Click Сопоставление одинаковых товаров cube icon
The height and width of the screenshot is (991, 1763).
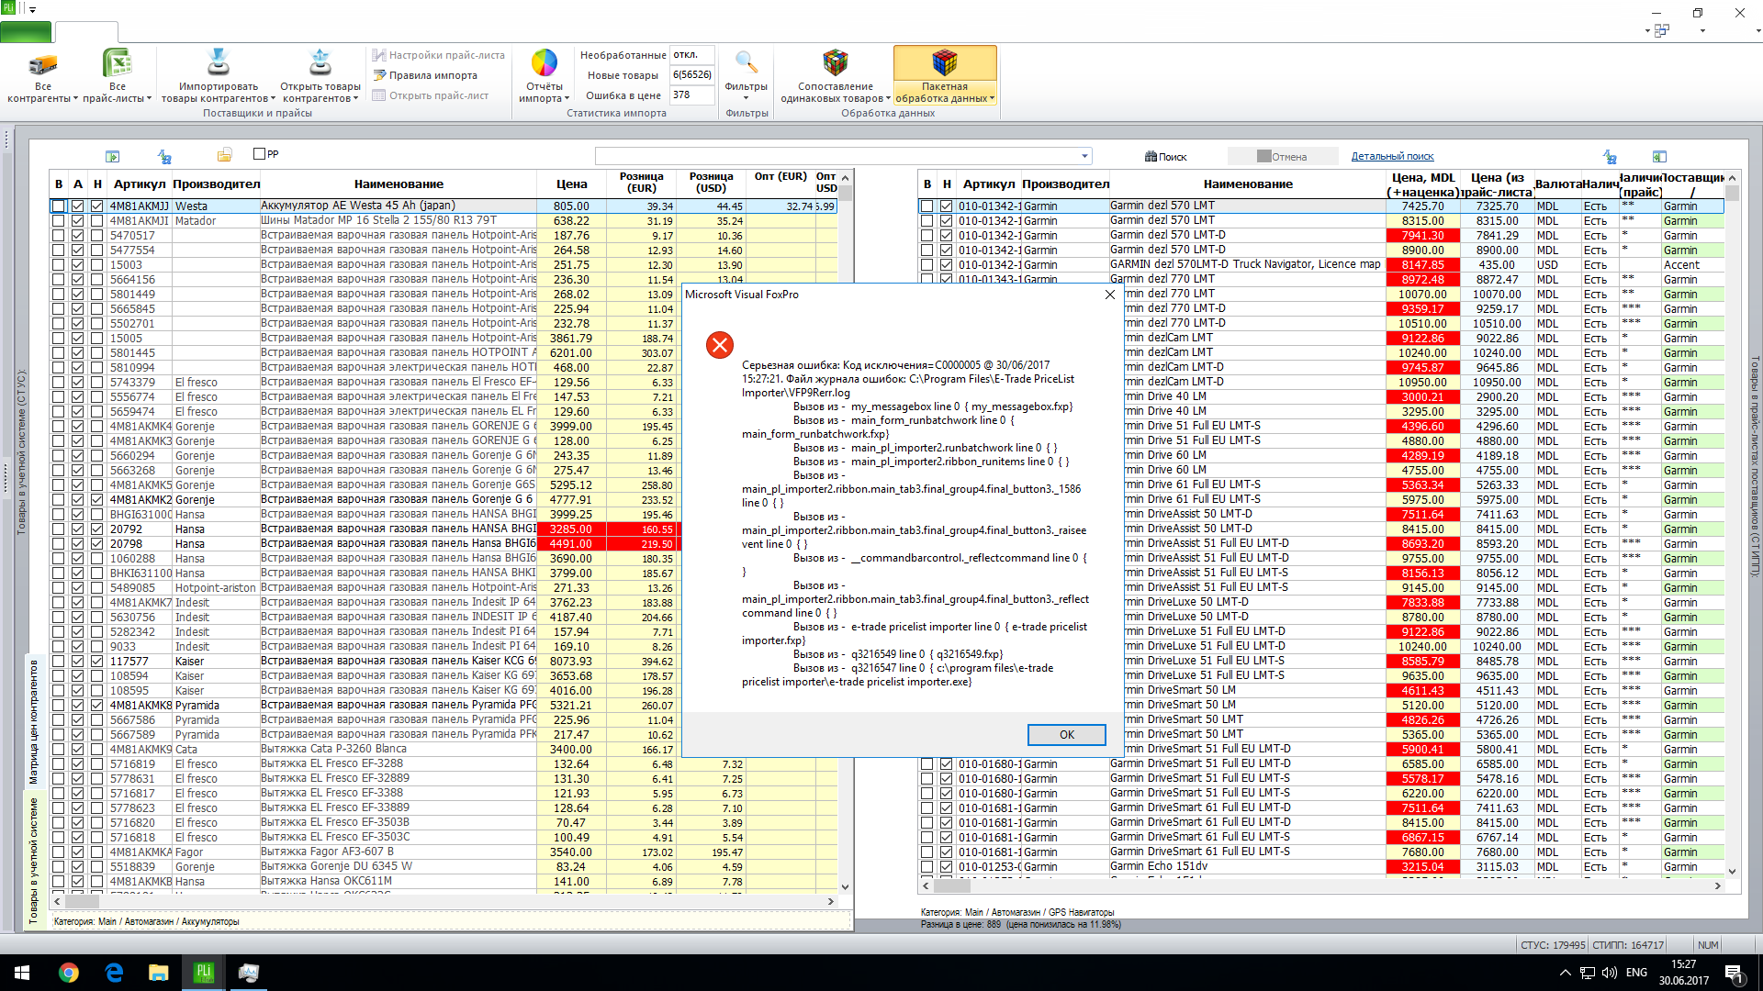[835, 62]
